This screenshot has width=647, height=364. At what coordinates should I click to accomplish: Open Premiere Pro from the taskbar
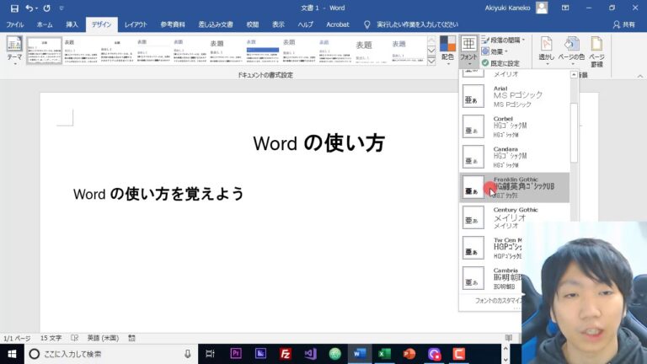236,354
